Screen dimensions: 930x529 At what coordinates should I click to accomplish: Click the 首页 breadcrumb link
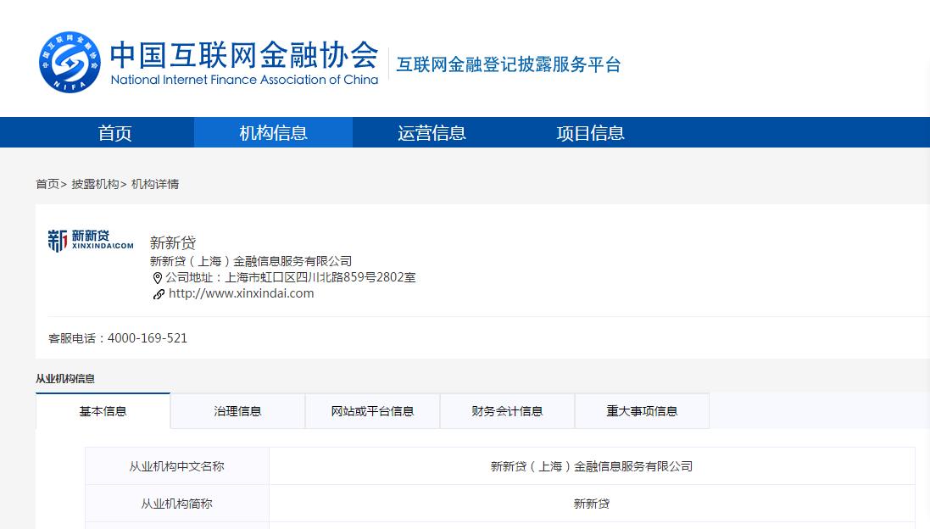pos(47,184)
